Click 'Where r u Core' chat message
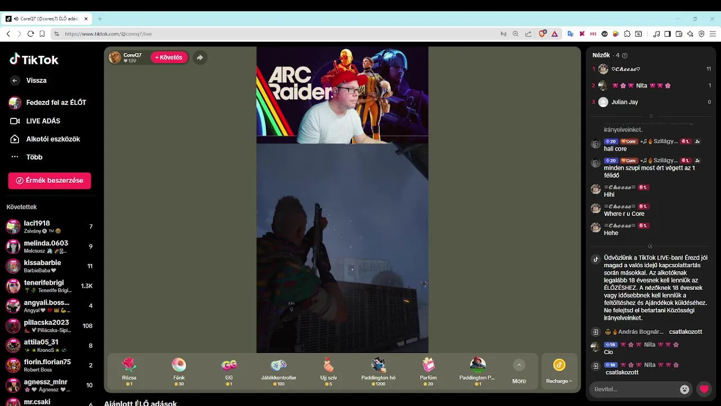Viewport: 721px width, 406px height. pos(624,214)
